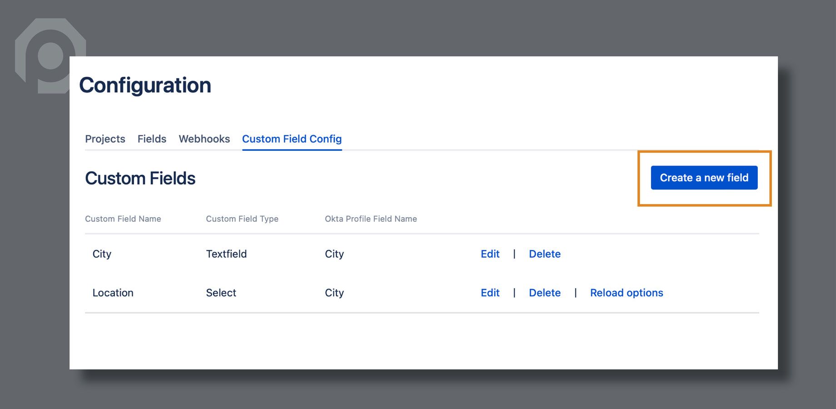Edit the City custom field
836x409 pixels.
(x=490, y=254)
